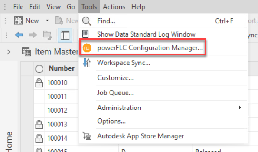Click the Data Standard Log Window icon

click(x=86, y=34)
